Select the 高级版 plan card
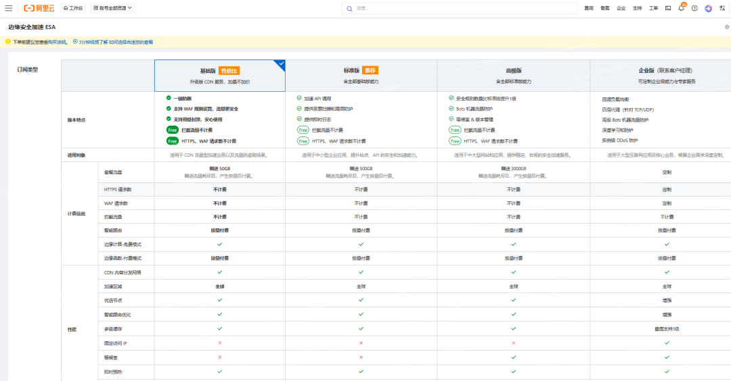731x381 pixels. pos(513,76)
